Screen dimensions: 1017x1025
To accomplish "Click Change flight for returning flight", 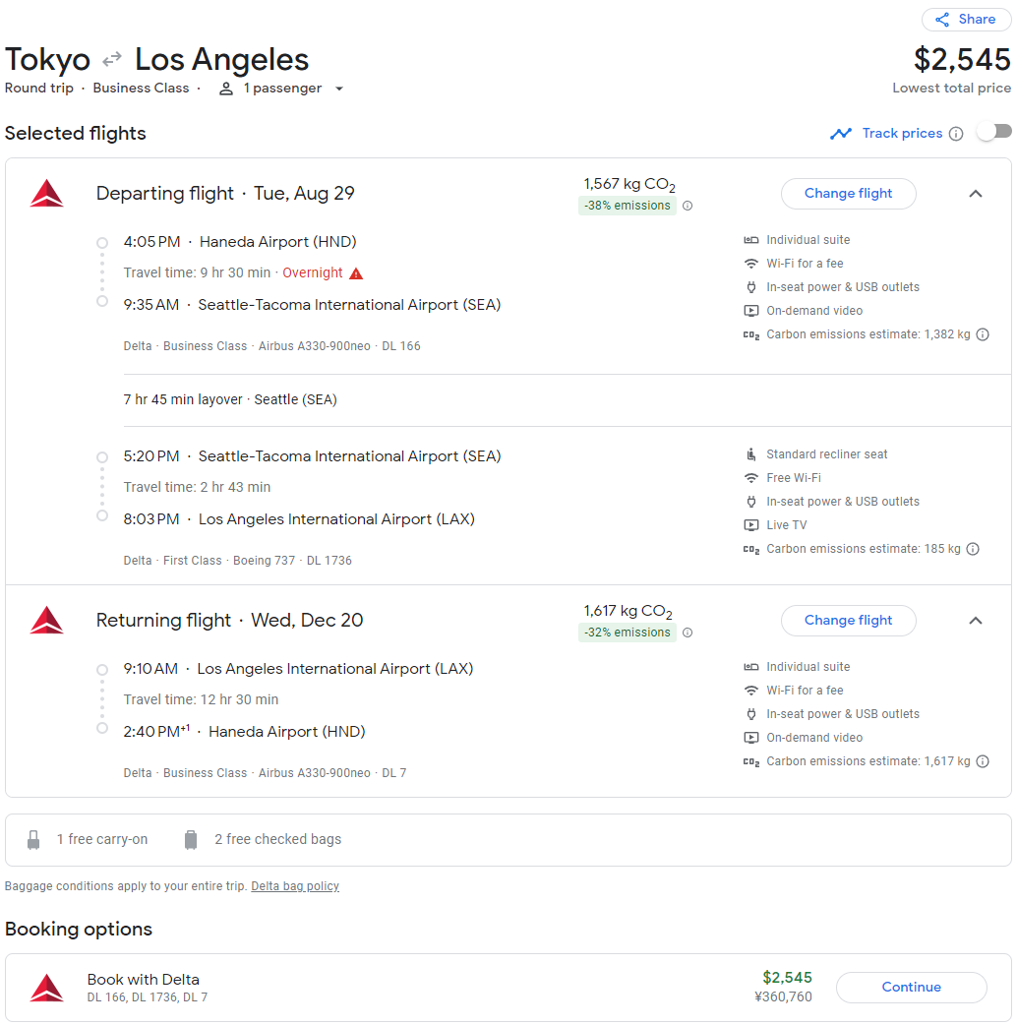I will click(848, 621).
